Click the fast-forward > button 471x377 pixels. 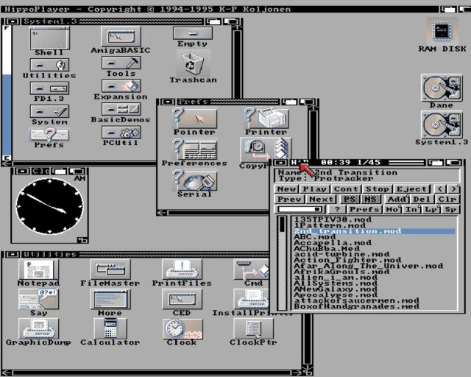coord(453,189)
